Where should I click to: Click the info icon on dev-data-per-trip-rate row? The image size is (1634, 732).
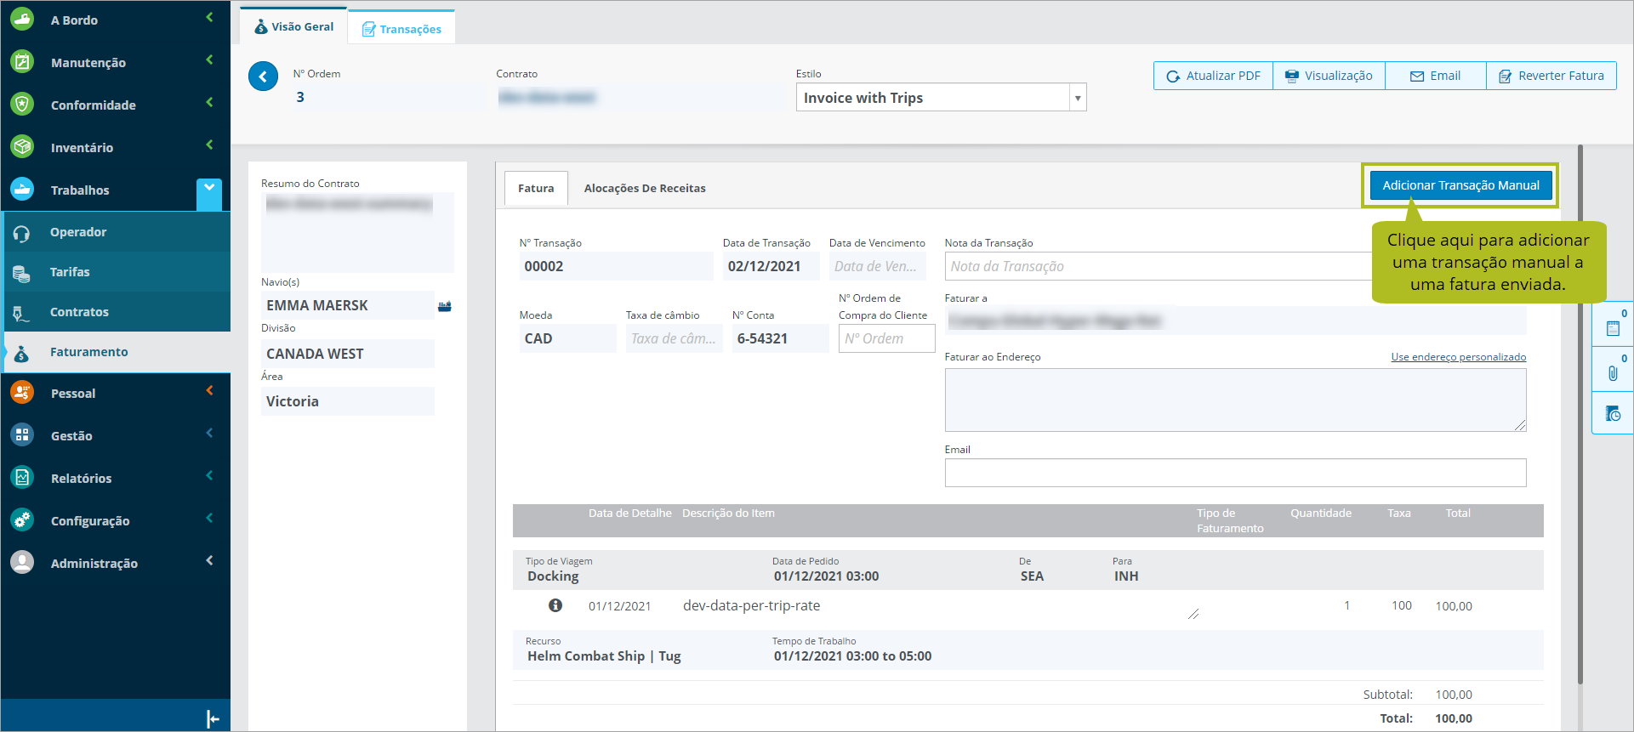tap(555, 605)
